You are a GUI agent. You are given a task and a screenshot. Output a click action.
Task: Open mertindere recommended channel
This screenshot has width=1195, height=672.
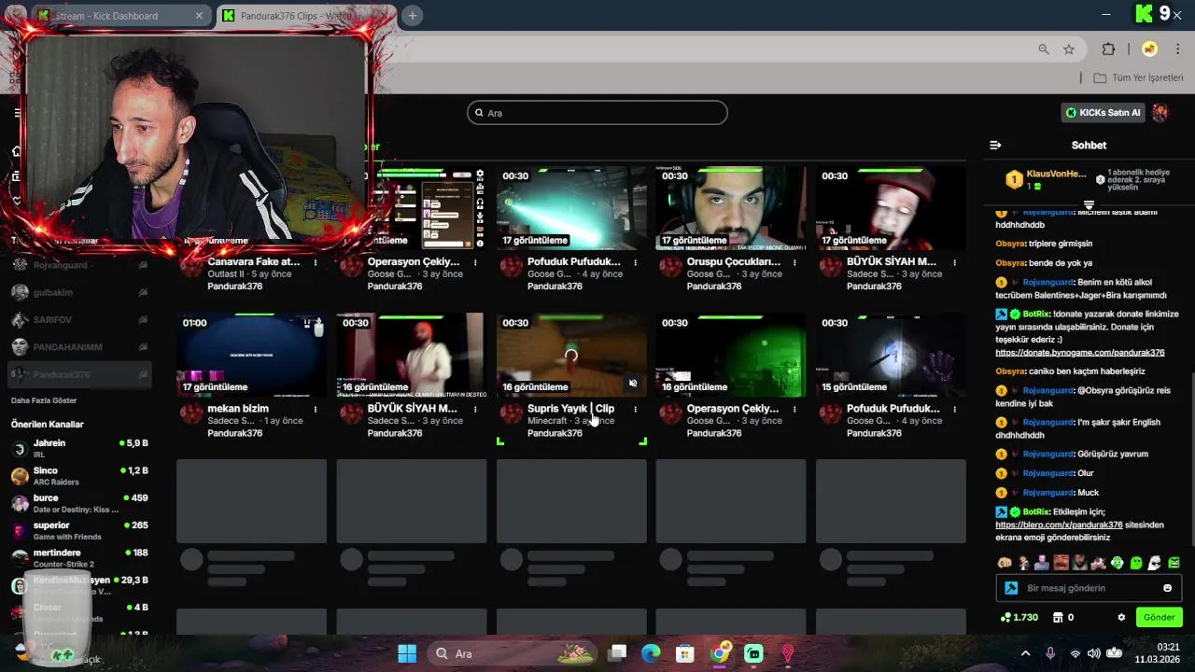pos(80,558)
